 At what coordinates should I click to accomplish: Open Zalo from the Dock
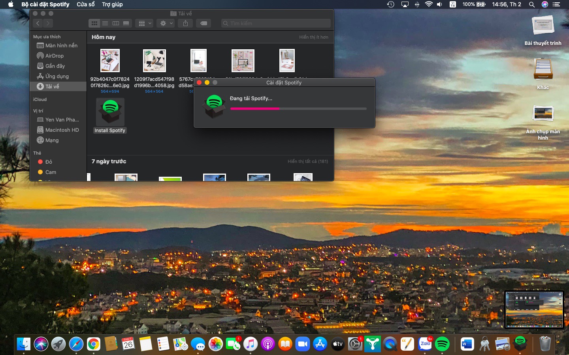425,344
